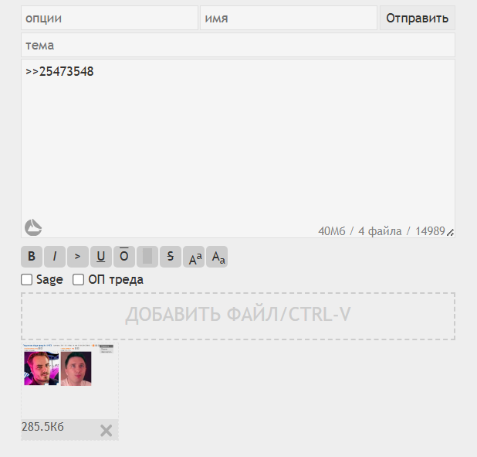Apply overline formatting with the O button

coord(124,257)
